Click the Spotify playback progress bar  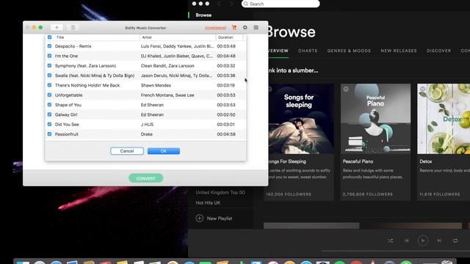pyautogui.click(x=396, y=251)
